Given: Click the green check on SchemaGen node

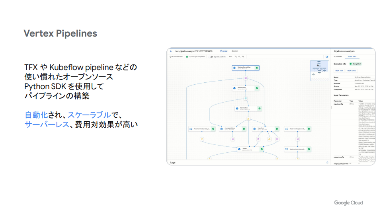Looking at the screenshot, I should tap(259, 109).
